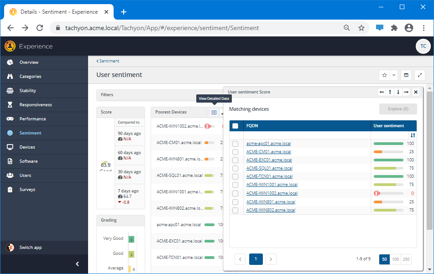Select page 1 button
The width and height of the screenshot is (434, 274).
point(256,259)
